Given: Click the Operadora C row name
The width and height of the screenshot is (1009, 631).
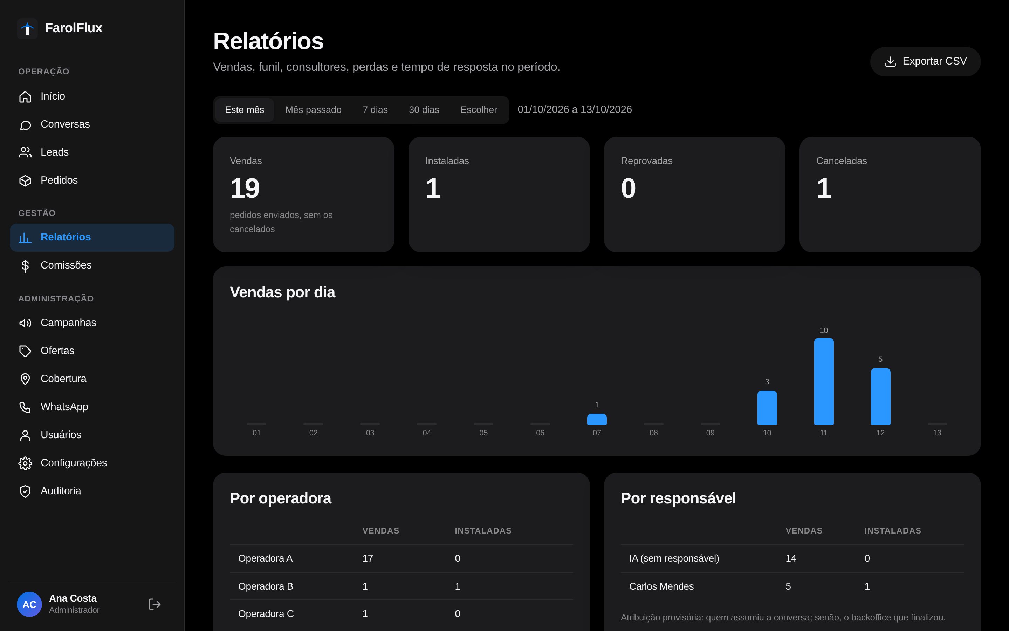Looking at the screenshot, I should click(266, 614).
